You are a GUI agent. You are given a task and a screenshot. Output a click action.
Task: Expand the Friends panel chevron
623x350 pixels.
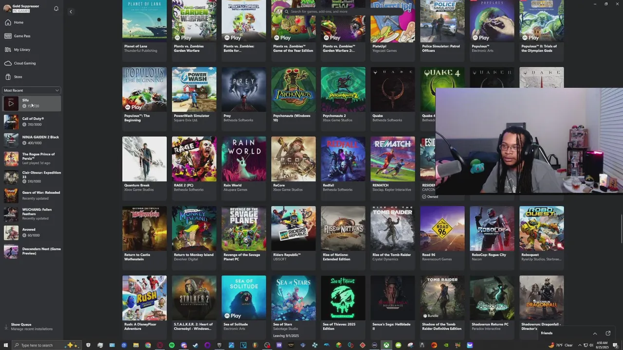tap(595, 333)
